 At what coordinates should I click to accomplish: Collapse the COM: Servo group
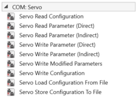(x=6, y=7)
